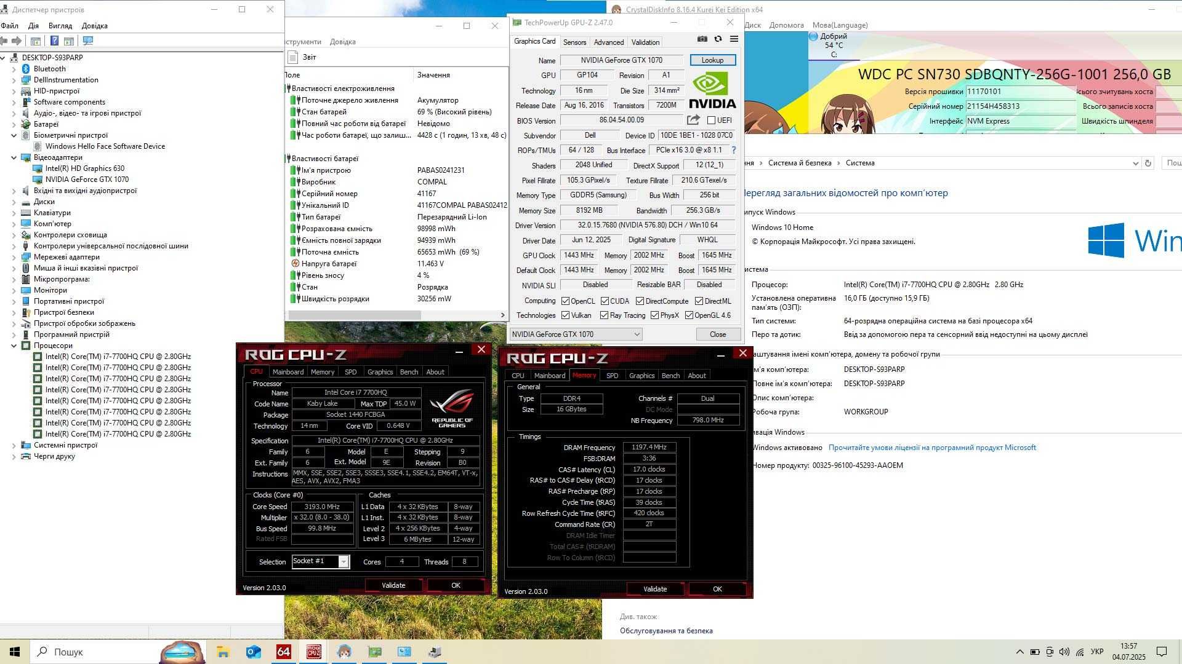The height and width of the screenshot is (664, 1182).
Task: Click the BIOS version share/export icon in GPU-Z
Action: (x=693, y=120)
